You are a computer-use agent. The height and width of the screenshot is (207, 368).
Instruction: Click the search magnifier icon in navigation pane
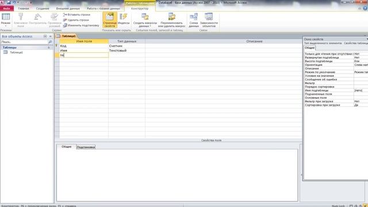pyautogui.click(x=50, y=42)
